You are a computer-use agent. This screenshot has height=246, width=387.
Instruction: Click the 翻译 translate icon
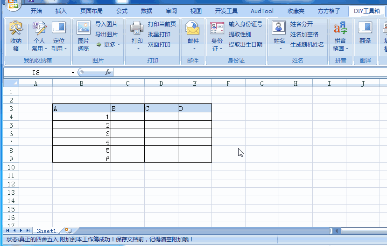coord(365,29)
